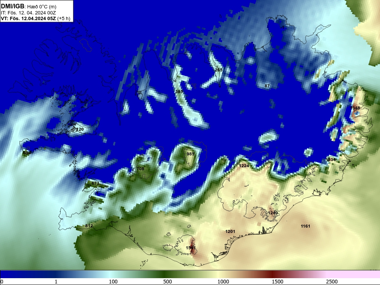380x285 pixels.
Task: Click the map value 1201
Action: 230,231
